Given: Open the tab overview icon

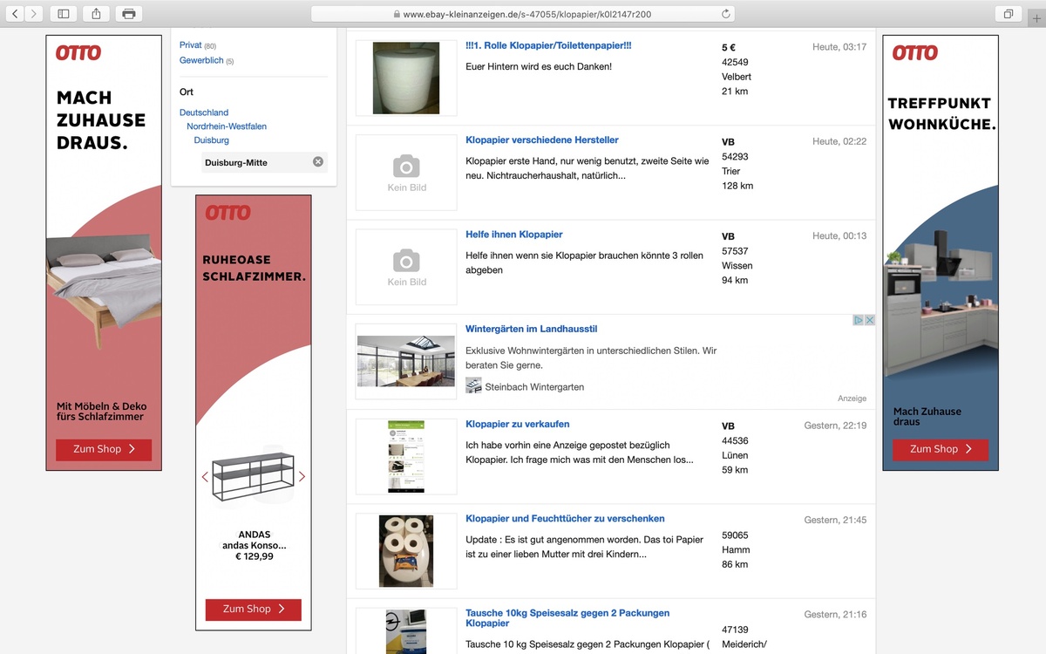Looking at the screenshot, I should point(1008,14).
